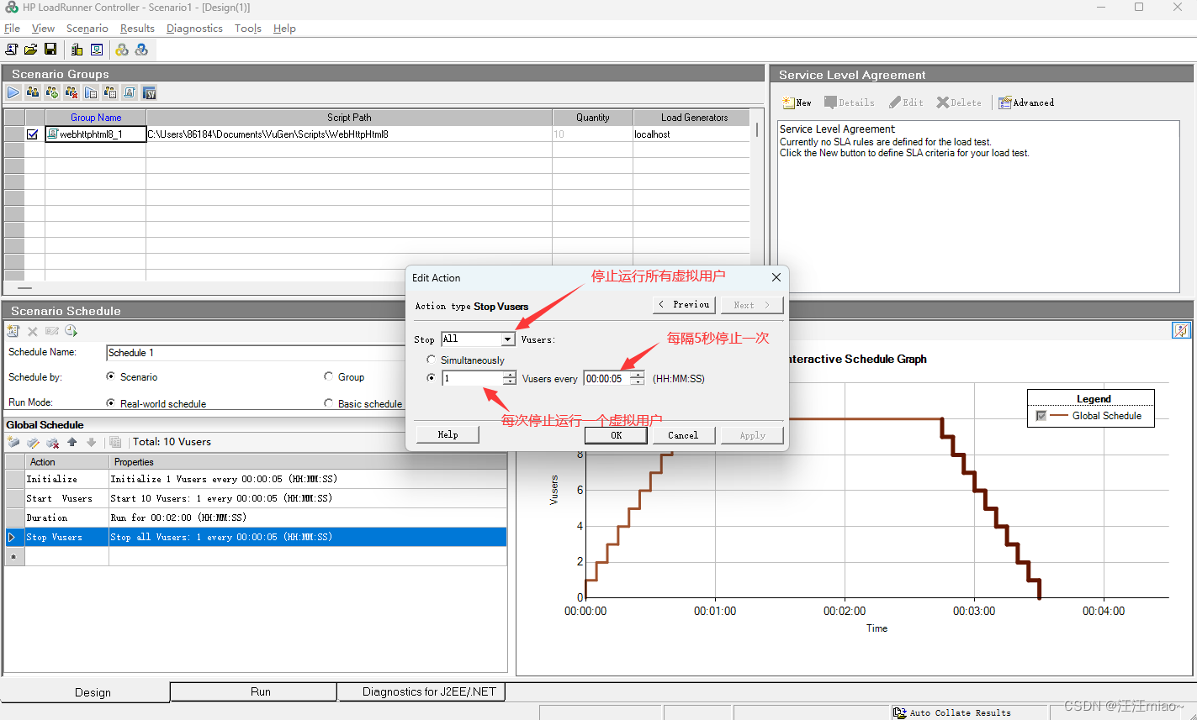The width and height of the screenshot is (1197, 720).
Task: Open Run-Time Settings play-grid icon
Action: [x=91, y=92]
